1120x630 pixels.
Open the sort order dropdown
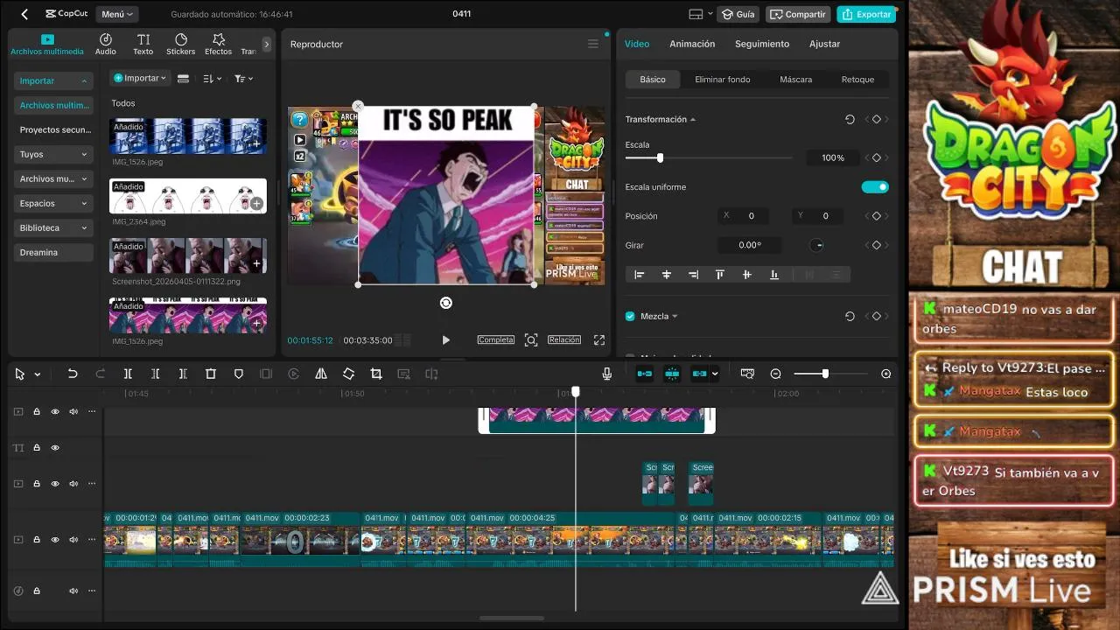point(213,79)
